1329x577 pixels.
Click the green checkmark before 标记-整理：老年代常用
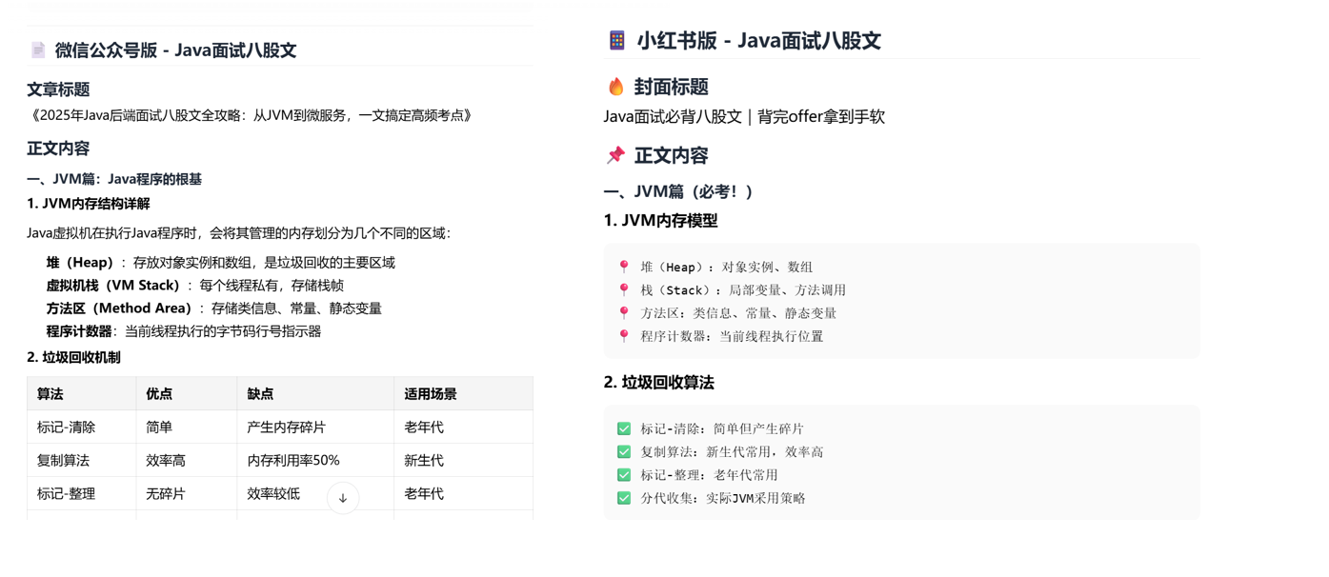(624, 475)
